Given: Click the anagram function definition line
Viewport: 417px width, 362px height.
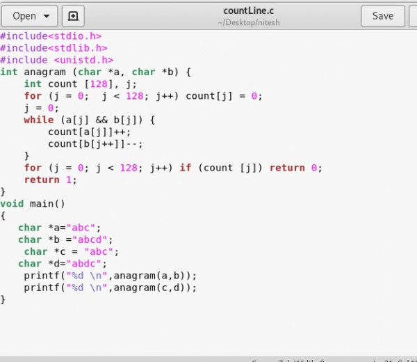Looking at the screenshot, I should pos(95,72).
